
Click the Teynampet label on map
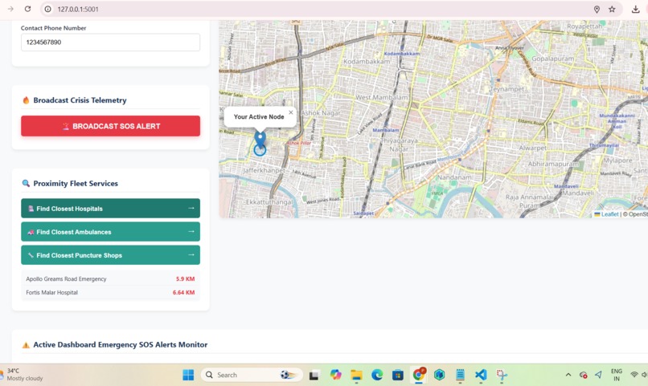tap(507, 89)
